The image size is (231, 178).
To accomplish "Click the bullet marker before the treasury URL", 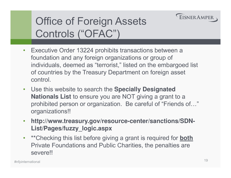I will click(x=24, y=120).
